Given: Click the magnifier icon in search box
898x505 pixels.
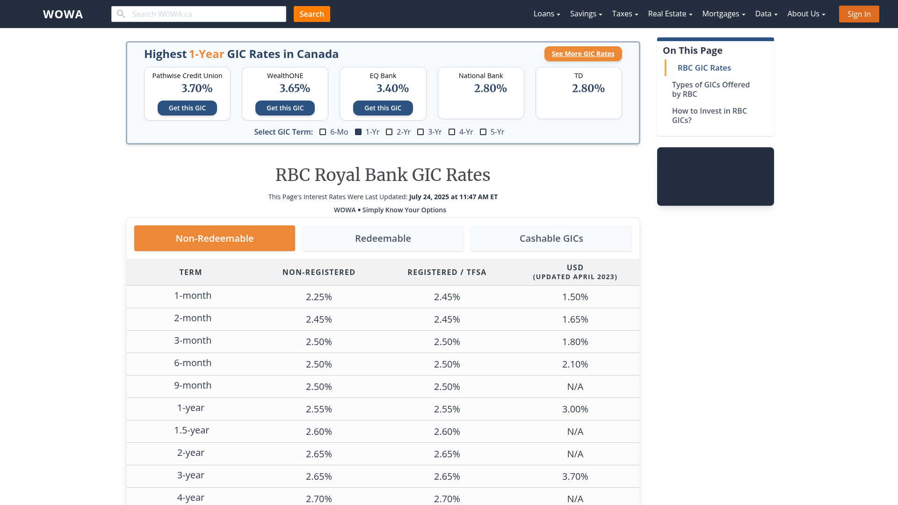Looking at the screenshot, I should (121, 14).
